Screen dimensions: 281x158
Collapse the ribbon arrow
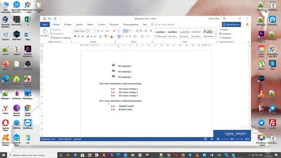tap(249, 42)
